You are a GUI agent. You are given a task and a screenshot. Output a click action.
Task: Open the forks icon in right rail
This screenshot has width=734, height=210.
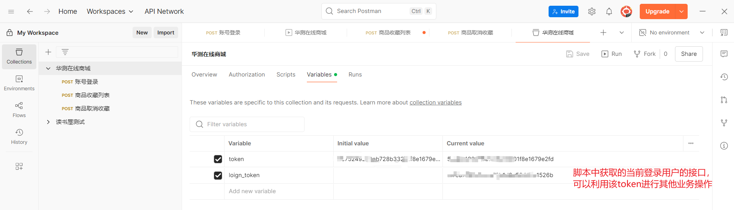[x=724, y=123]
